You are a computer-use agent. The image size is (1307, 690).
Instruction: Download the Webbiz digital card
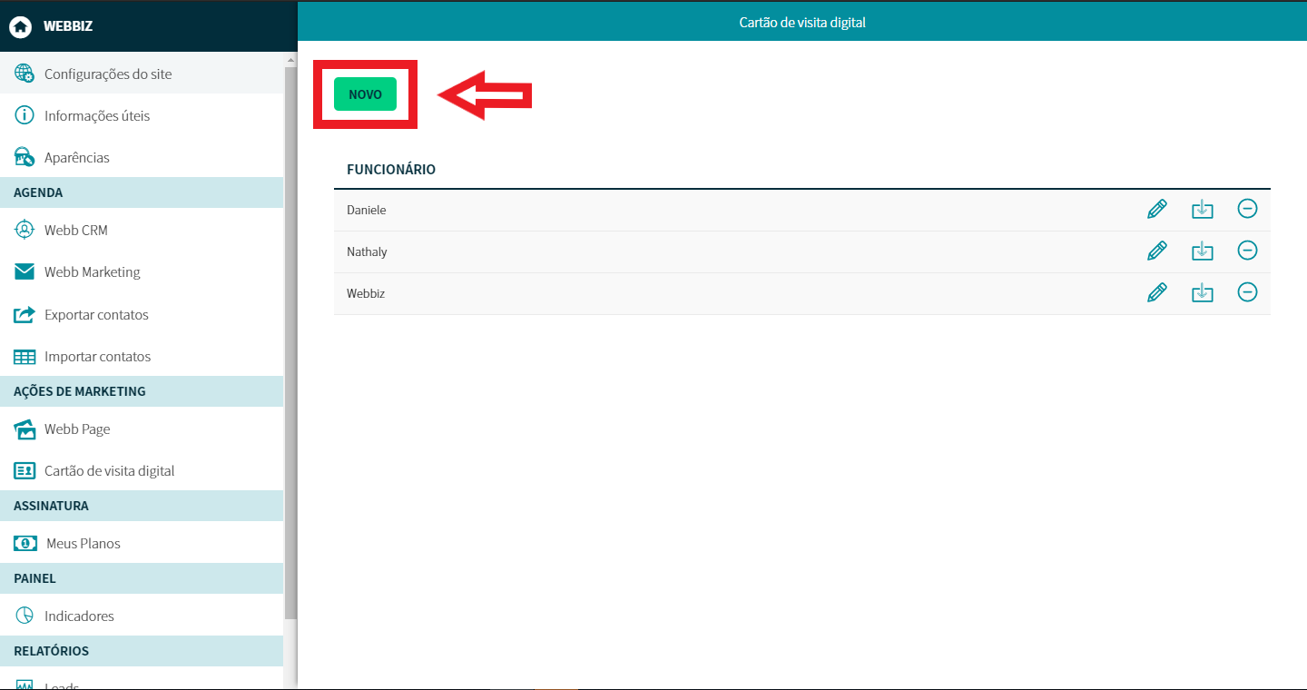coord(1202,293)
